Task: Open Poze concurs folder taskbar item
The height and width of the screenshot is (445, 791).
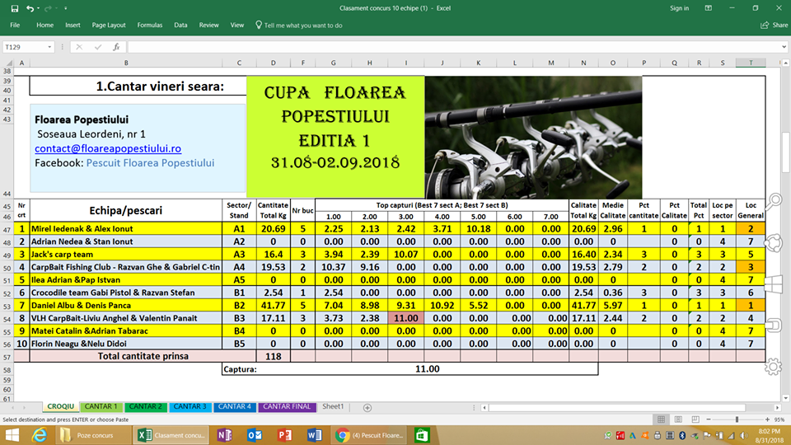Action: pyautogui.click(x=92, y=435)
